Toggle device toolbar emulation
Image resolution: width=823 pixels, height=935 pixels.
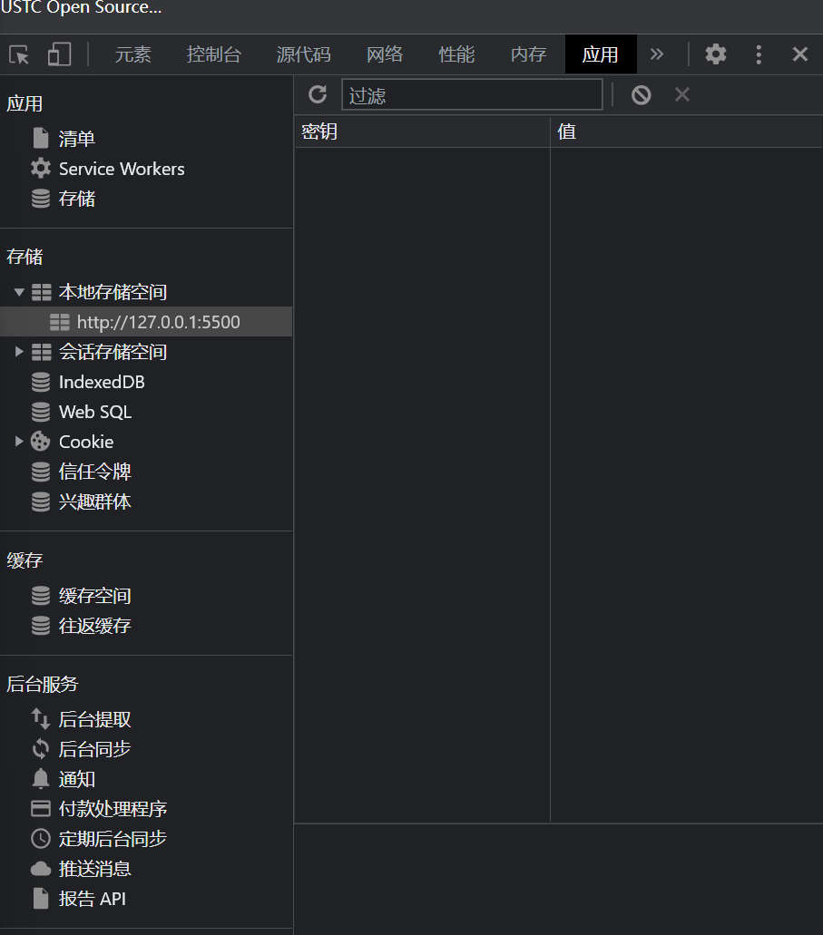click(x=59, y=54)
